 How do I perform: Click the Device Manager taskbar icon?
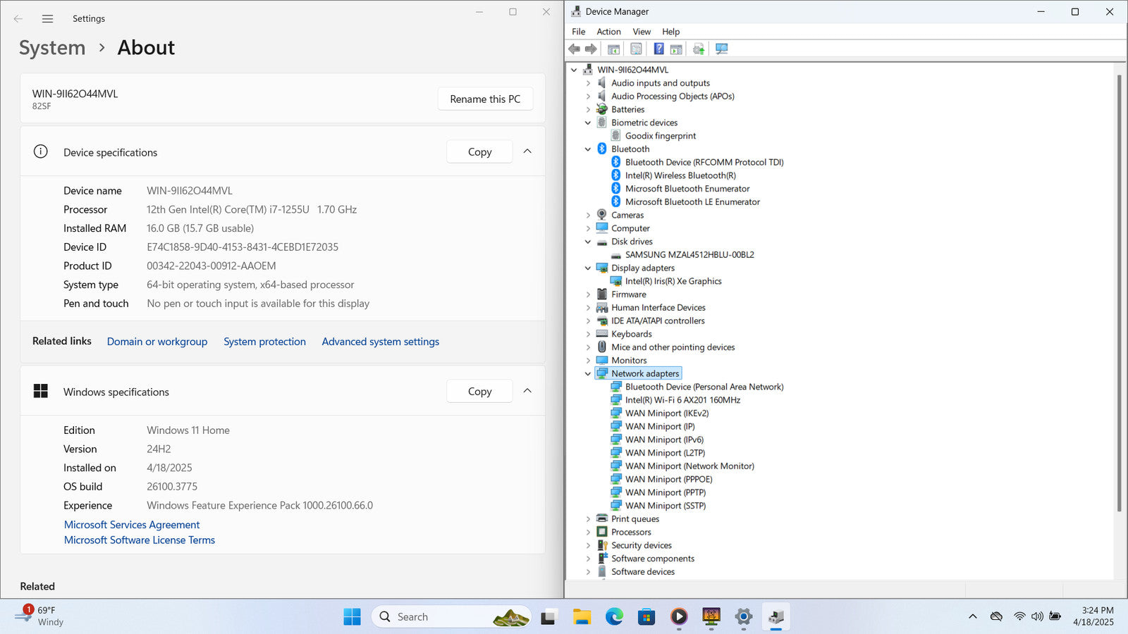[776, 616]
